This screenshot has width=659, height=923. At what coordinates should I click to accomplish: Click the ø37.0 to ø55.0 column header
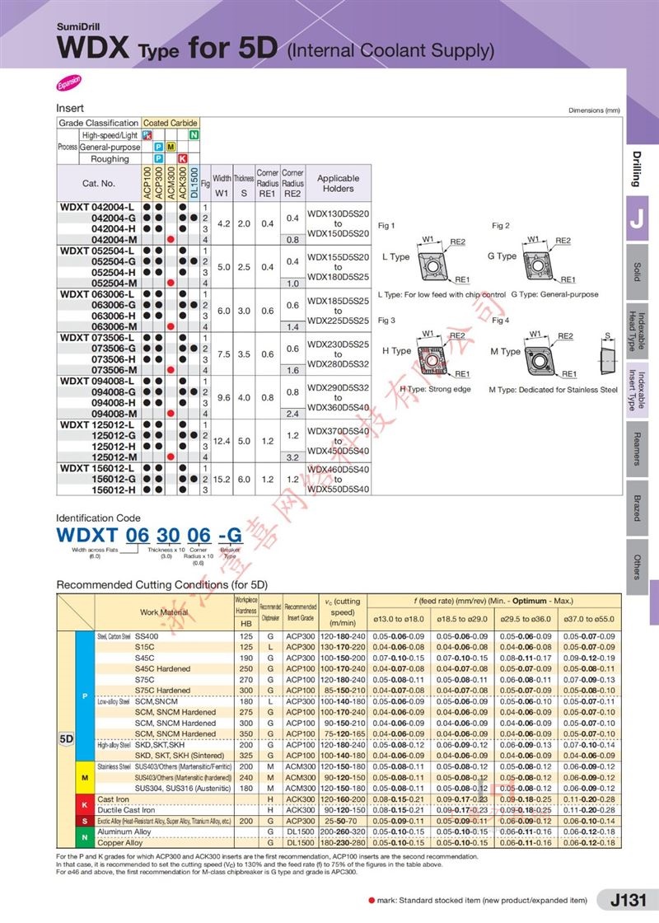point(589,619)
